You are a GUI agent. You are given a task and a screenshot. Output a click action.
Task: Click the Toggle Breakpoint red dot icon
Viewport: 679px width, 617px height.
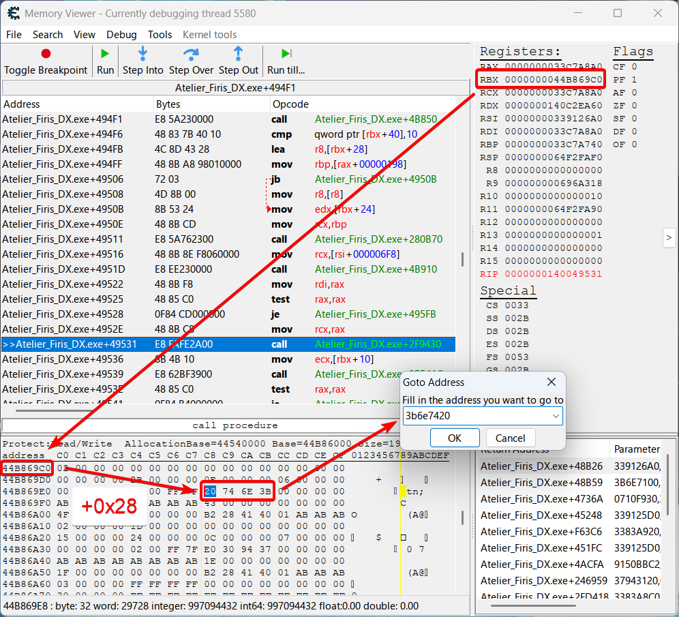tap(46, 54)
